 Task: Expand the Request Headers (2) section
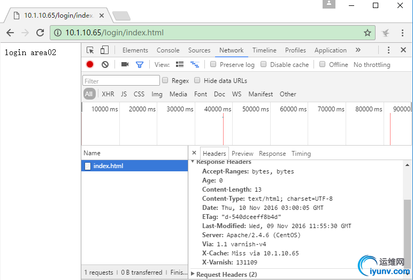coord(193,274)
